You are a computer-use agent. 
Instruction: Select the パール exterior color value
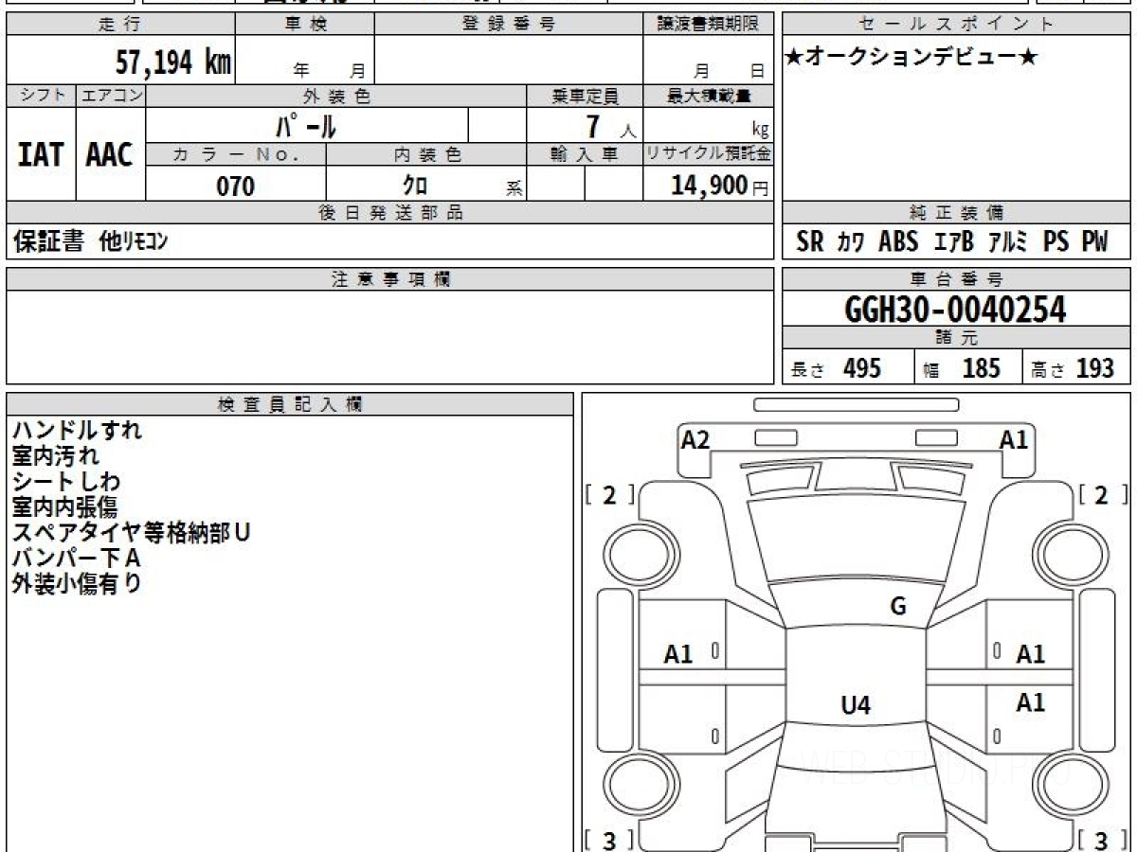click(305, 125)
